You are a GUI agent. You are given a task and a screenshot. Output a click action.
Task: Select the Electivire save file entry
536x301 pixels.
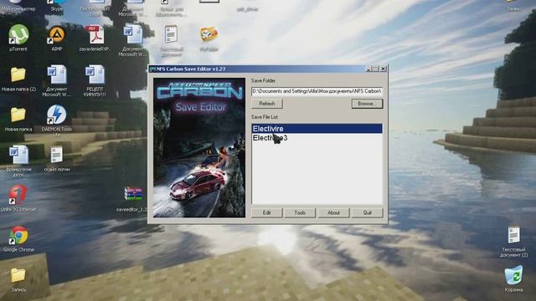click(317, 129)
